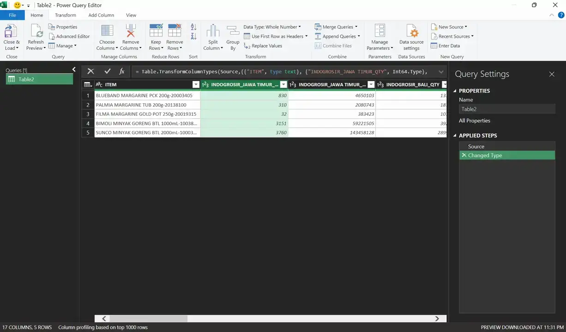The height and width of the screenshot is (332, 566).
Task: Confirm the formula with checkmark icon
Action: (108, 71)
